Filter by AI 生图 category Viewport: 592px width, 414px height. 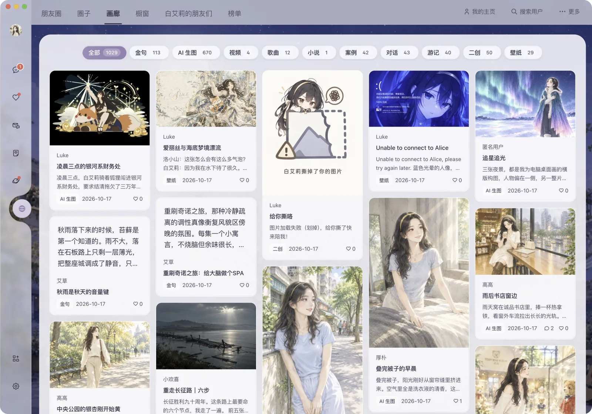point(196,53)
